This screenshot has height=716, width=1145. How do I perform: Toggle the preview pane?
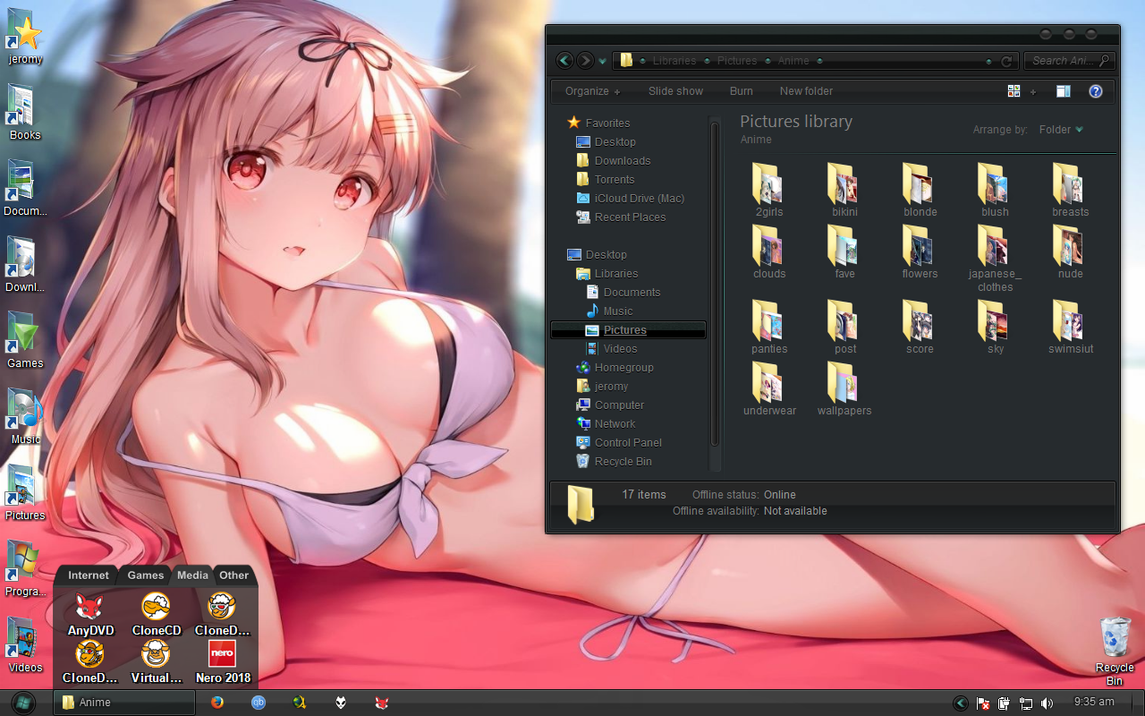click(x=1063, y=91)
